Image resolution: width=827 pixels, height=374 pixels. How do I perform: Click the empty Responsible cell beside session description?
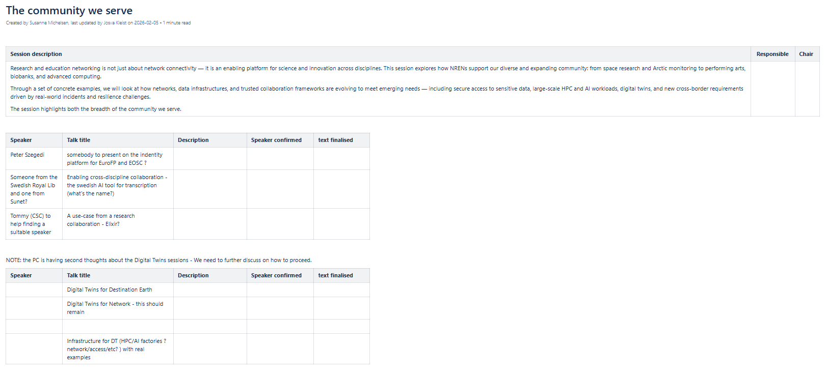coord(772,89)
